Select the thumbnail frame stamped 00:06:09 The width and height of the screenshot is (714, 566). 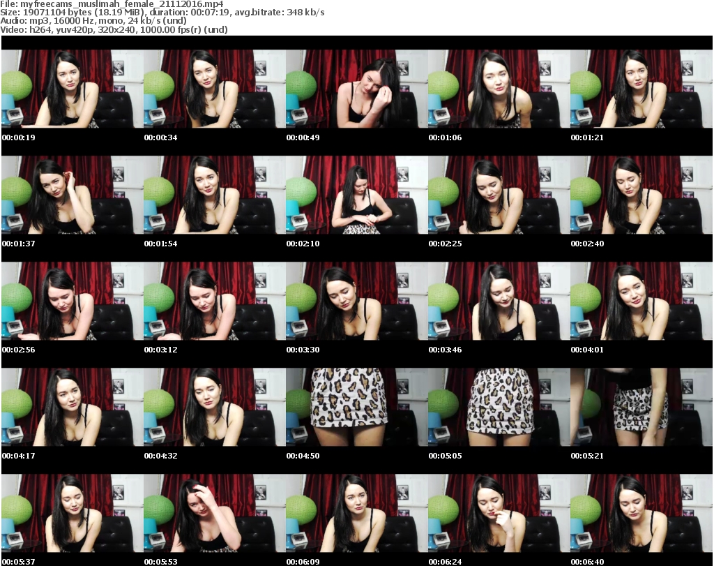tap(357, 514)
